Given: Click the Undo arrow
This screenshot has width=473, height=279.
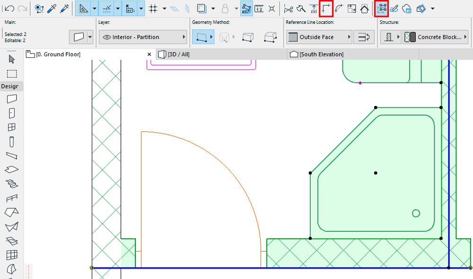Looking at the screenshot, I should pos(9,9).
